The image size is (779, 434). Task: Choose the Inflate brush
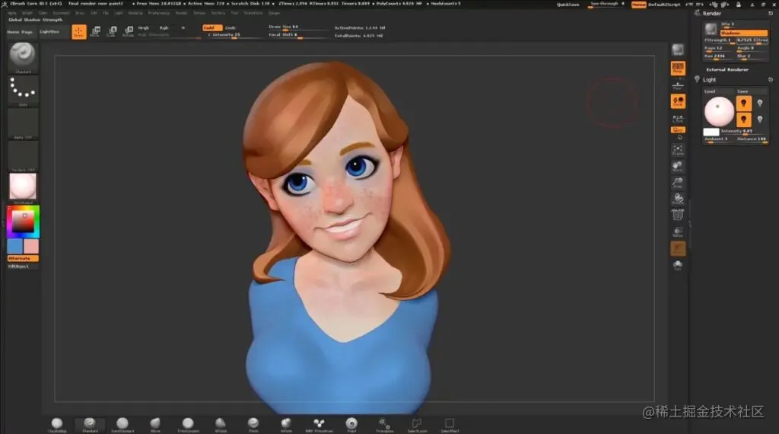click(x=286, y=425)
